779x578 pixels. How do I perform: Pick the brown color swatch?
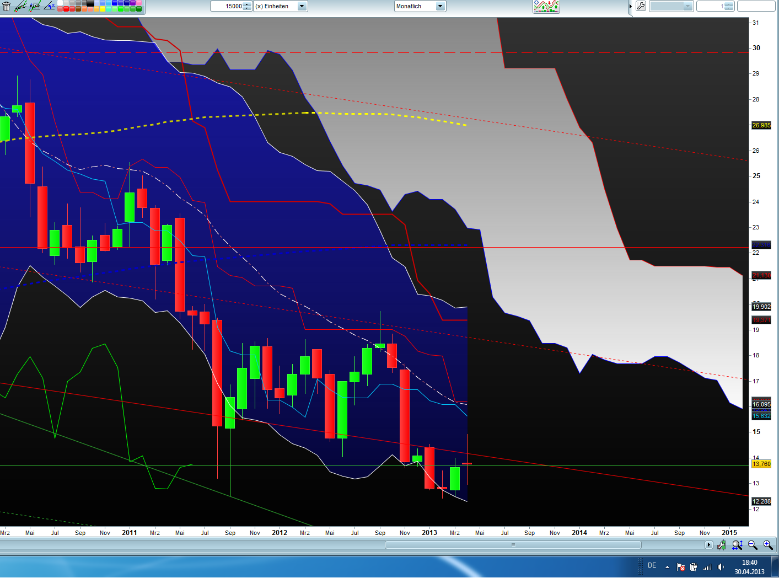tap(78, 9)
